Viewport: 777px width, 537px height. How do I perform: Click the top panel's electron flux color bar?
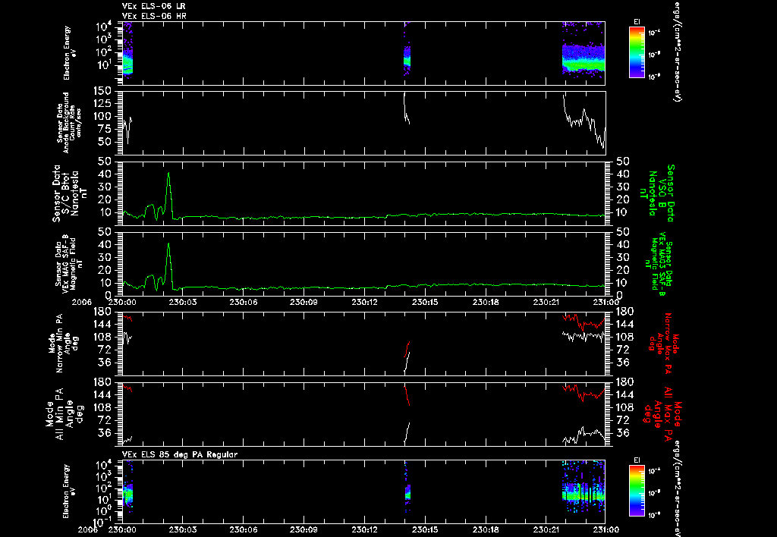coord(637,52)
